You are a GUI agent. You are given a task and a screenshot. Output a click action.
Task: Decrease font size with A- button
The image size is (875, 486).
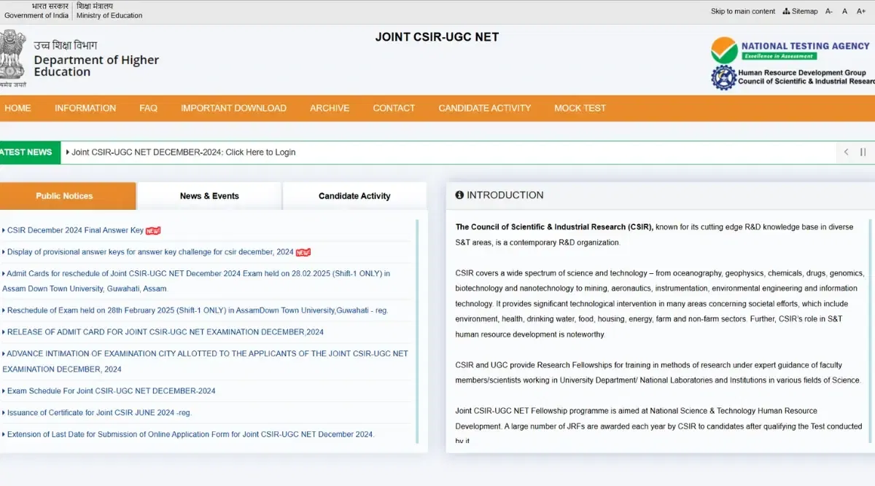(829, 12)
